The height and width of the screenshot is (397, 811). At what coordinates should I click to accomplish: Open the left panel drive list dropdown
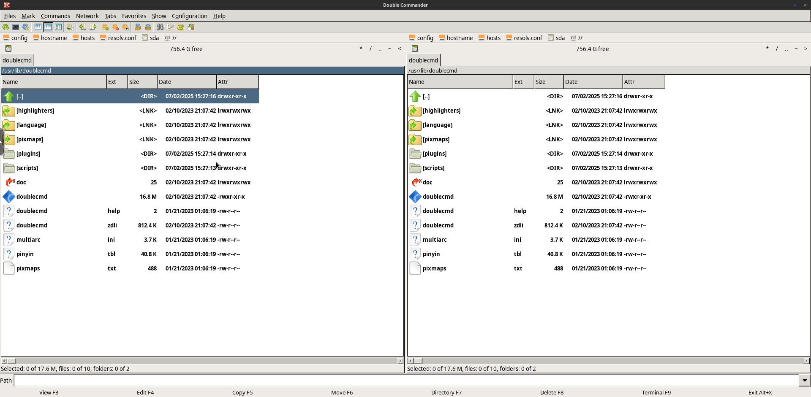click(8, 49)
